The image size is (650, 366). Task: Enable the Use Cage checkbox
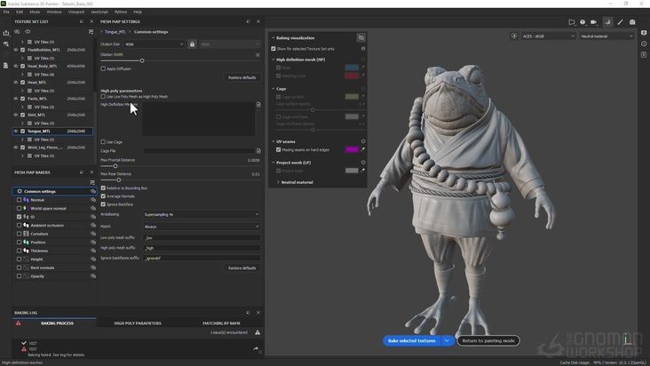(103, 142)
